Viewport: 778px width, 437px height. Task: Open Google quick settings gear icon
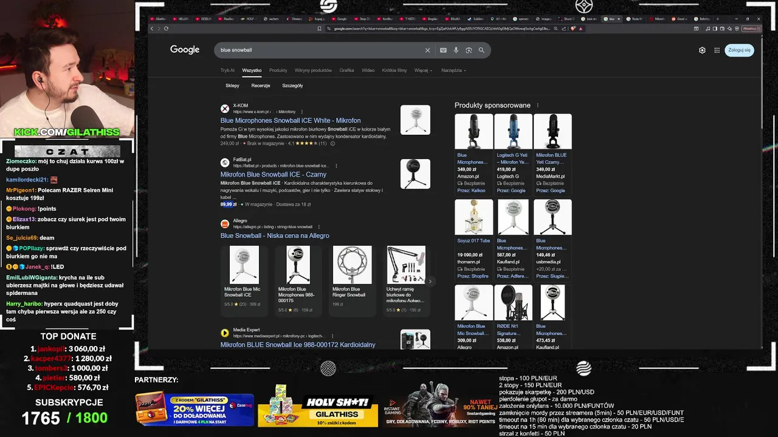(702, 50)
